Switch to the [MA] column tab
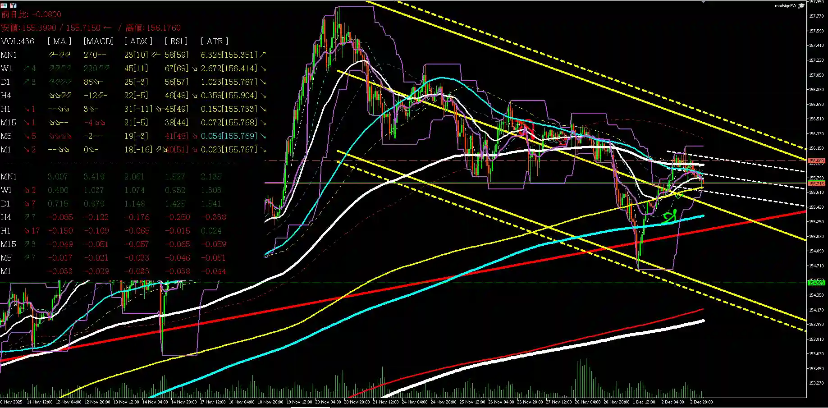The image size is (828, 408). pyautogui.click(x=59, y=41)
